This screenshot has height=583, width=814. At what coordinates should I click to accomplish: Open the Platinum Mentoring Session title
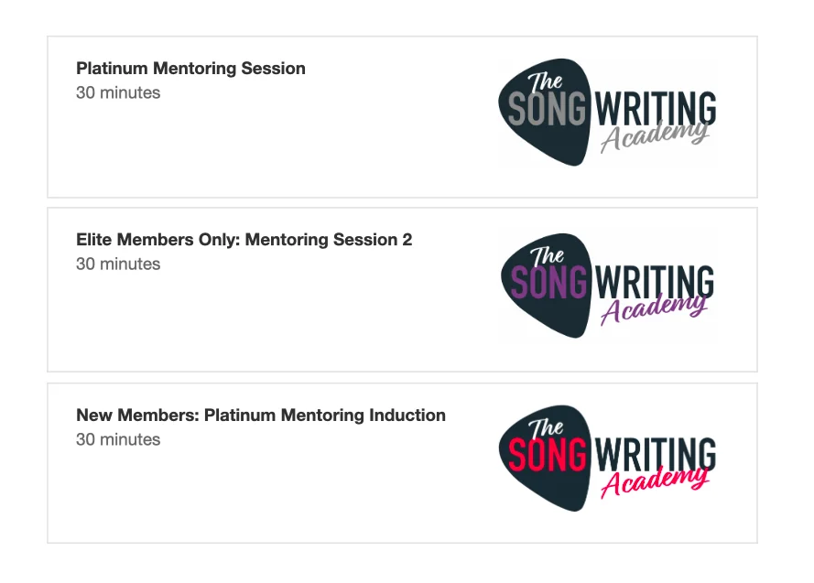point(190,69)
